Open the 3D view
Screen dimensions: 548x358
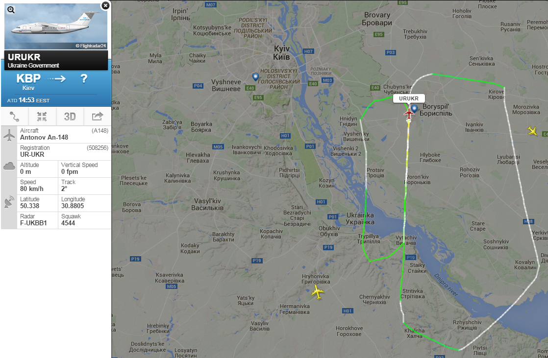tap(70, 117)
